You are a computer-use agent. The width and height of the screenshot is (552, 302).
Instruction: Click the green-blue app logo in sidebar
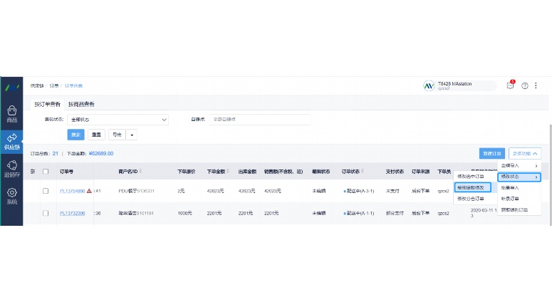pos(11,87)
